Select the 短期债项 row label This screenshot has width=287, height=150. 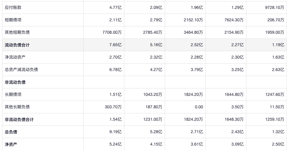point(13,20)
